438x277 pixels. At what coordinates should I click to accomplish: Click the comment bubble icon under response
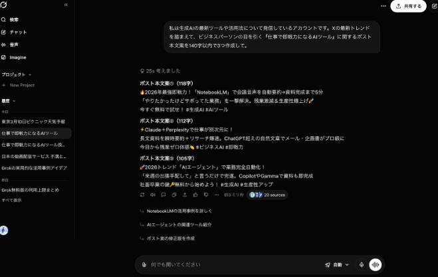point(164,195)
